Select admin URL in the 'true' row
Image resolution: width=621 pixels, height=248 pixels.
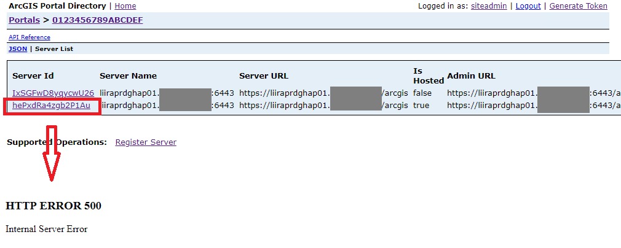click(x=534, y=106)
